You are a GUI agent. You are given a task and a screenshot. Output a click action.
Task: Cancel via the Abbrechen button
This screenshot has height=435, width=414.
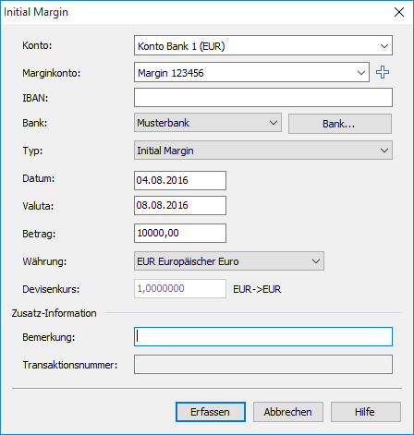click(x=288, y=412)
